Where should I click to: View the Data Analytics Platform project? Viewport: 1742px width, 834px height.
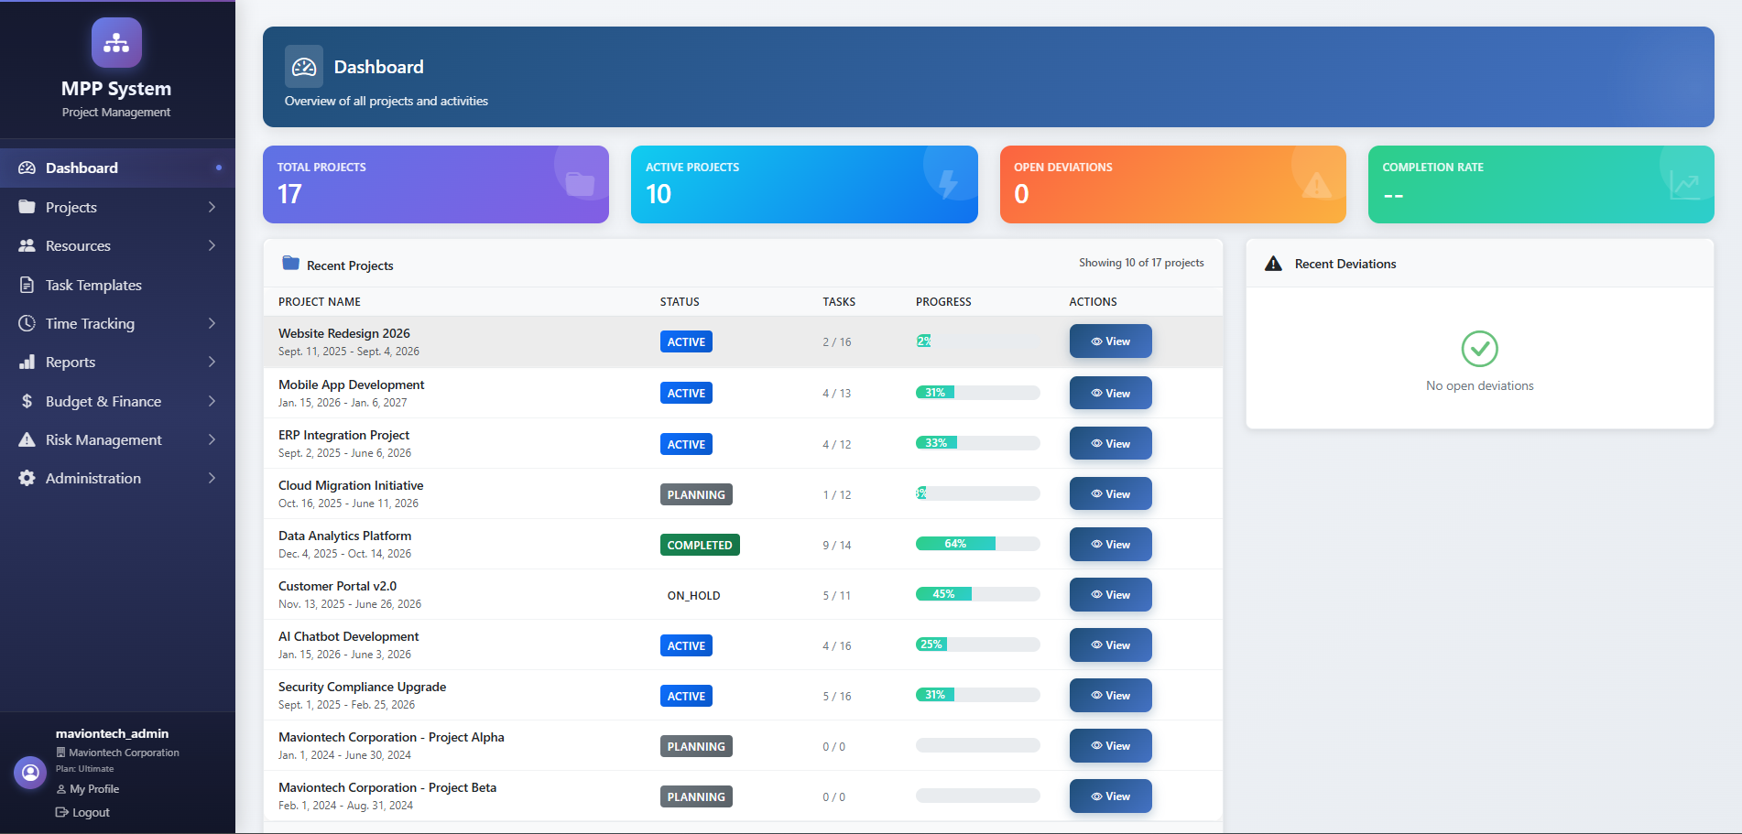click(1110, 545)
